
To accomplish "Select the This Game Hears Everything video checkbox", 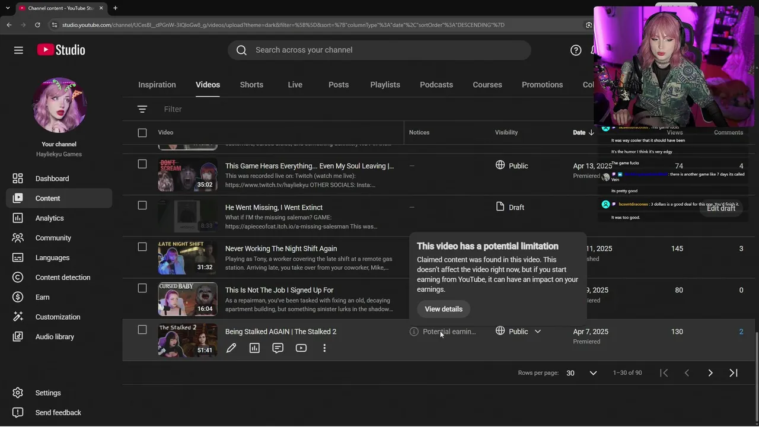I will click(x=142, y=164).
